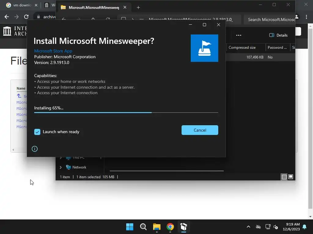The height and width of the screenshot is (234, 313).
Task: Click the info icon in the installer
Action: pos(35,149)
